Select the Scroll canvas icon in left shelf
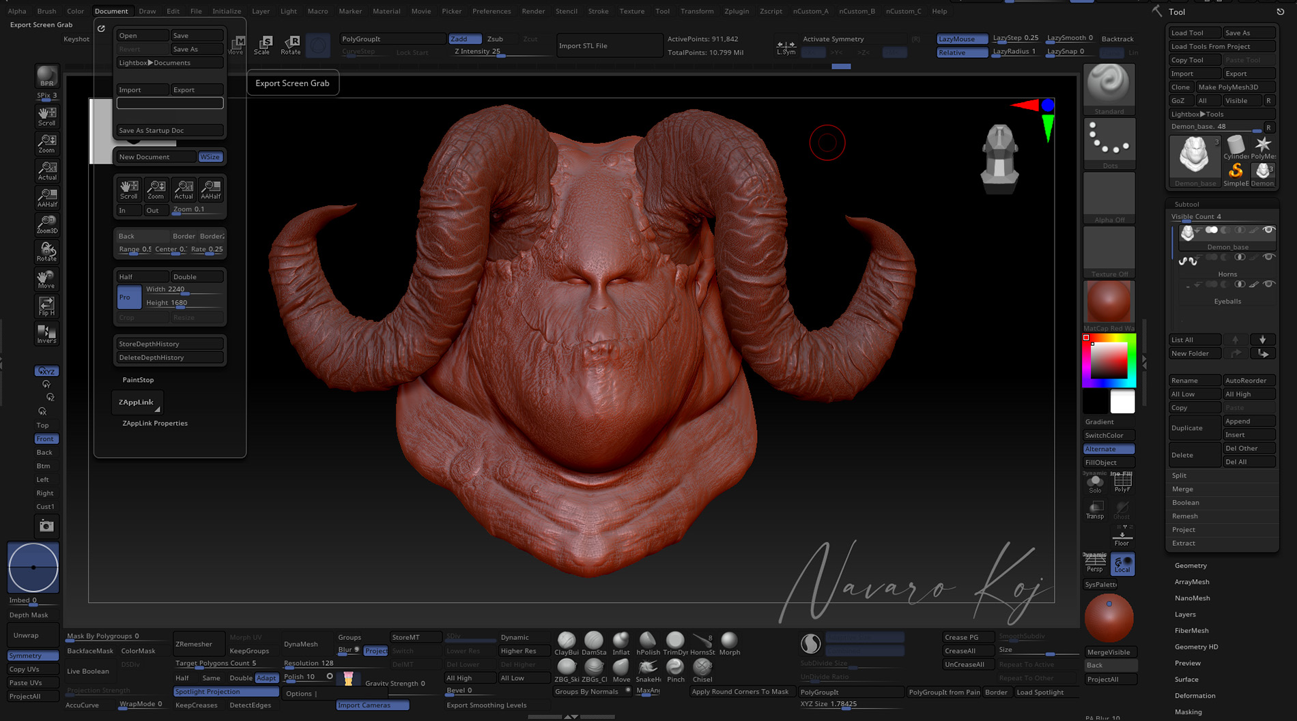This screenshot has height=721, width=1297. coord(46,116)
